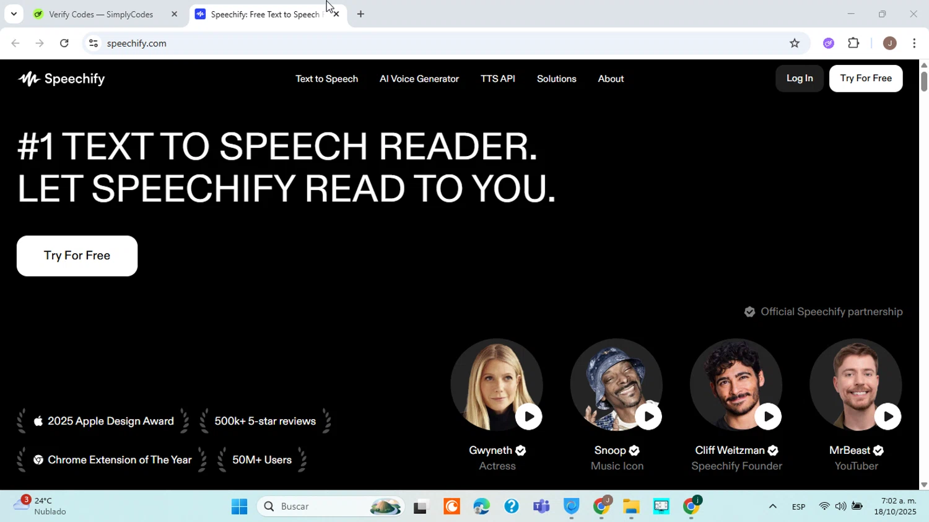Click the browser back arrow
Viewport: 929px width, 522px height.
[15, 43]
